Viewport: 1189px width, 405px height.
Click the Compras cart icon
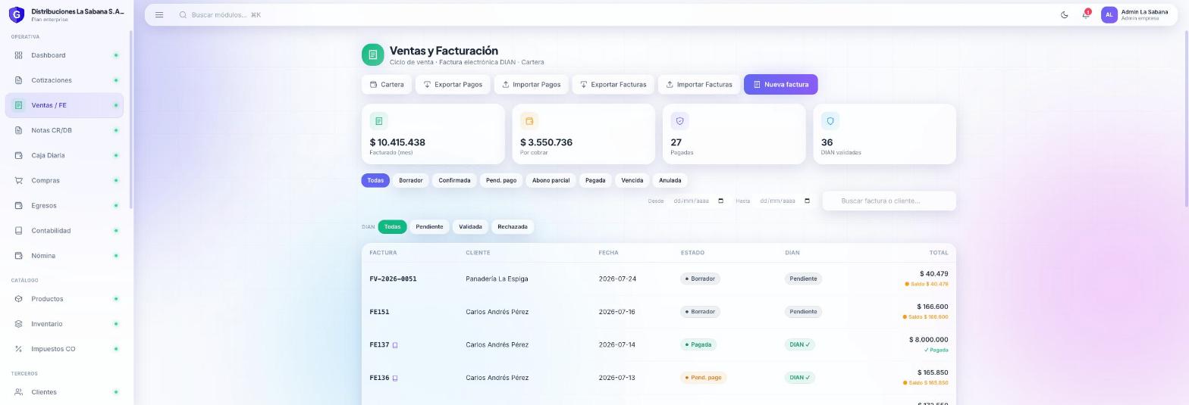(19, 180)
